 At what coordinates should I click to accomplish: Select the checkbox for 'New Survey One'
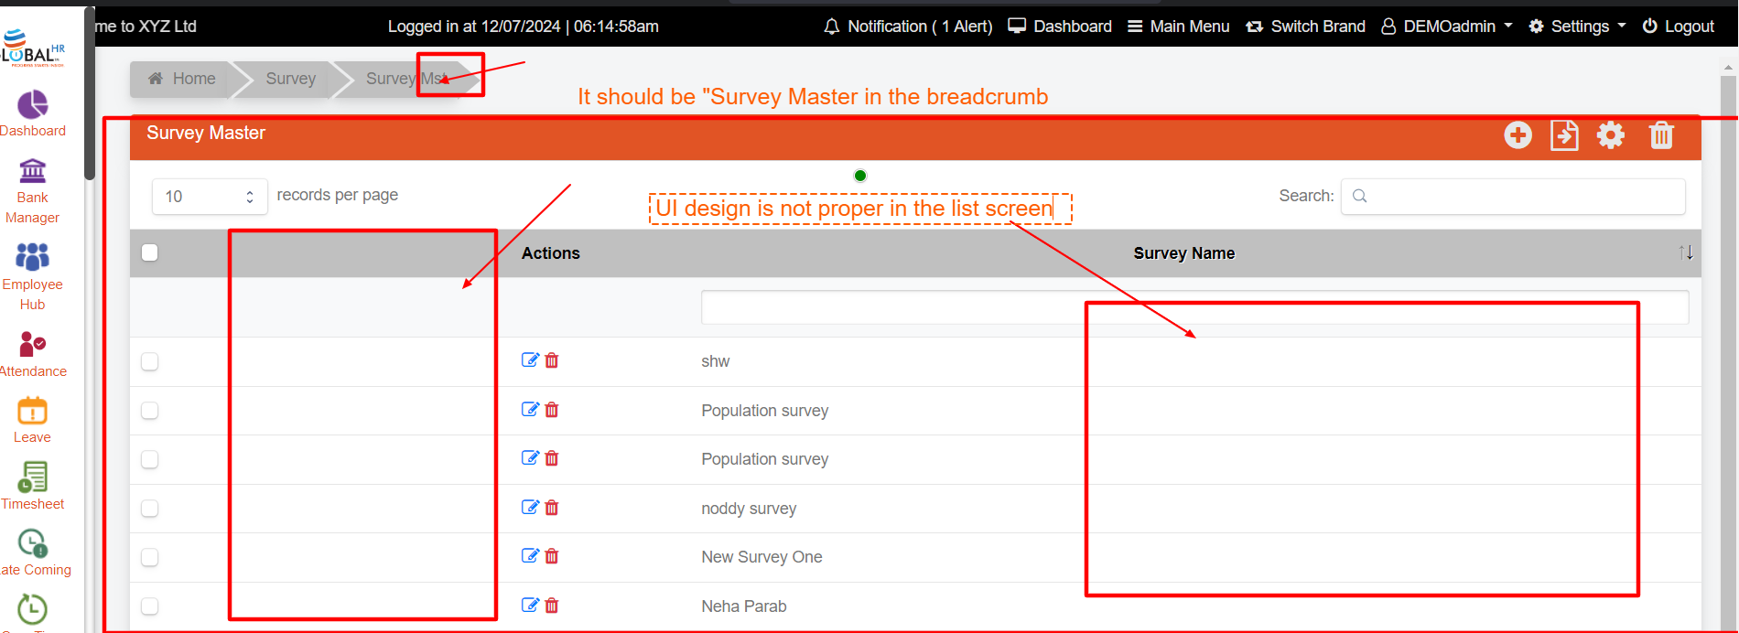pyautogui.click(x=150, y=557)
